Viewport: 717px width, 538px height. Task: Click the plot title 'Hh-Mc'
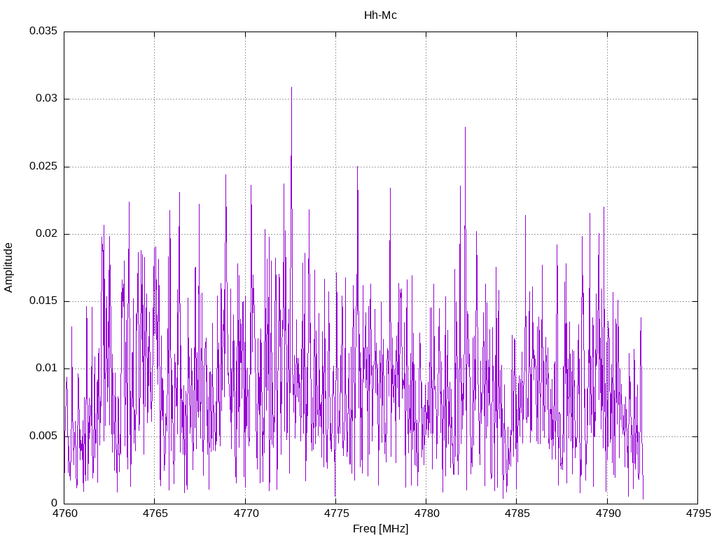[380, 15]
